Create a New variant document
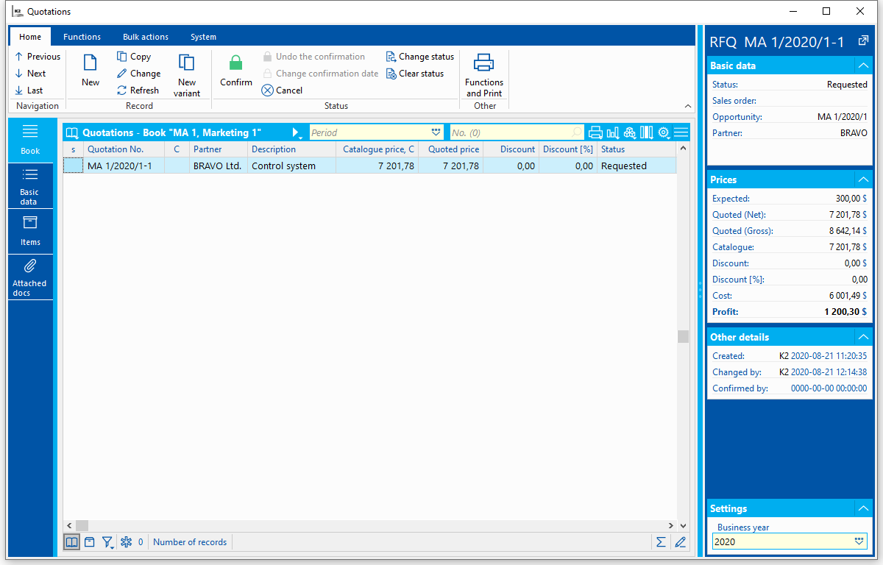883x565 pixels. [x=187, y=75]
